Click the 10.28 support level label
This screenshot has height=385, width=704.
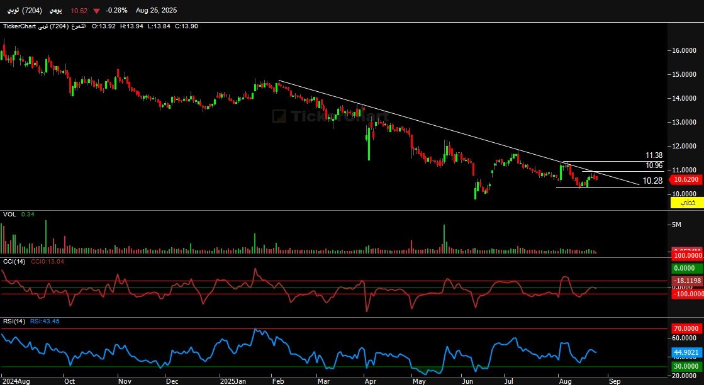(x=653, y=181)
